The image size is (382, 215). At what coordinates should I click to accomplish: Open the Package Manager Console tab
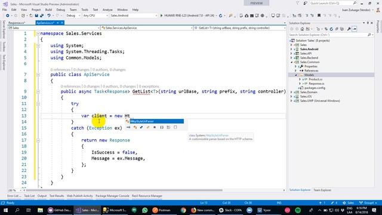[112, 196]
